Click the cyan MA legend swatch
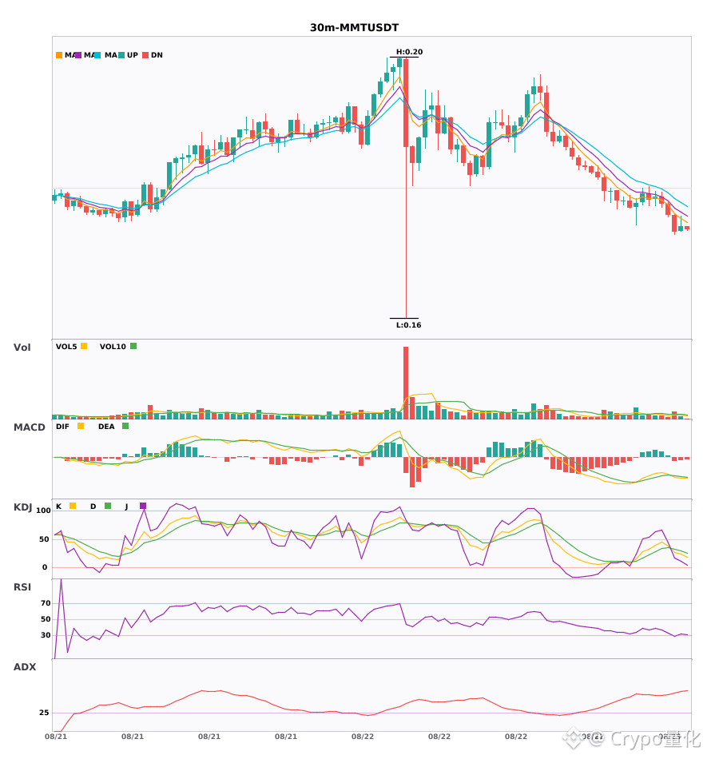 [x=97, y=55]
